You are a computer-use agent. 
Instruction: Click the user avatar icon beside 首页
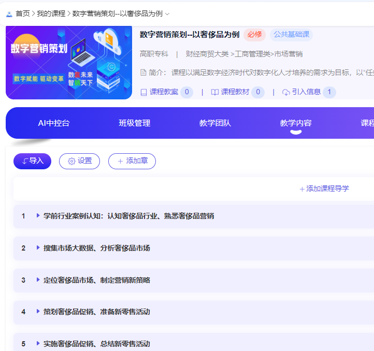pos(9,14)
